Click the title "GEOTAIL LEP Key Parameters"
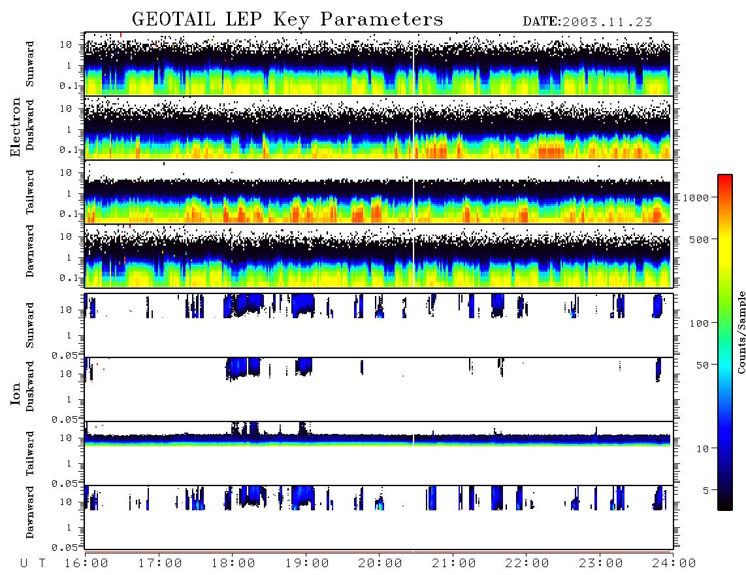 pos(287,20)
